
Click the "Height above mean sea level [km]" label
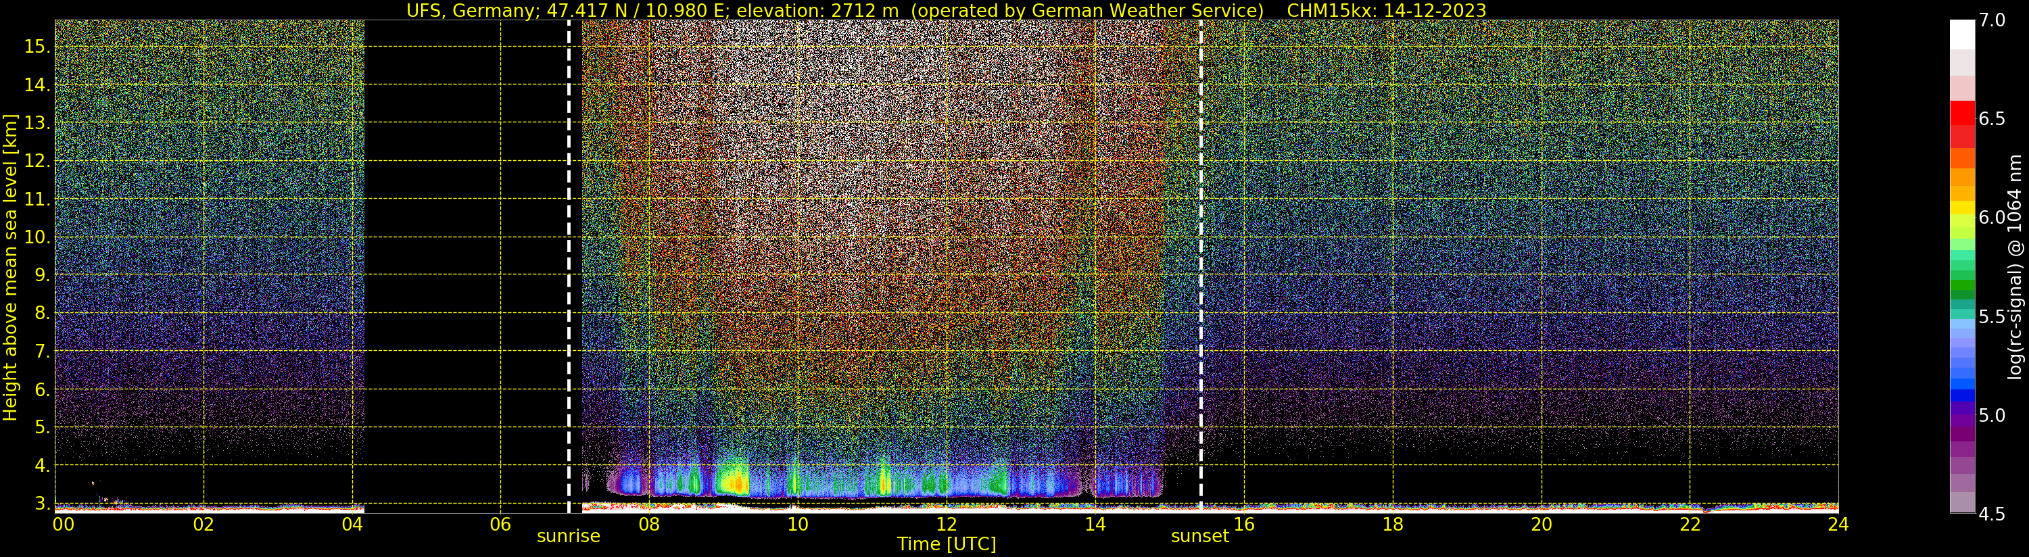[x=10, y=268]
